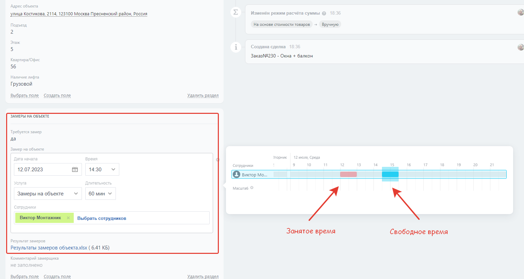The image size is (524, 279).
Task: Click the 21 hour mark in schedule
Action: click(492, 165)
